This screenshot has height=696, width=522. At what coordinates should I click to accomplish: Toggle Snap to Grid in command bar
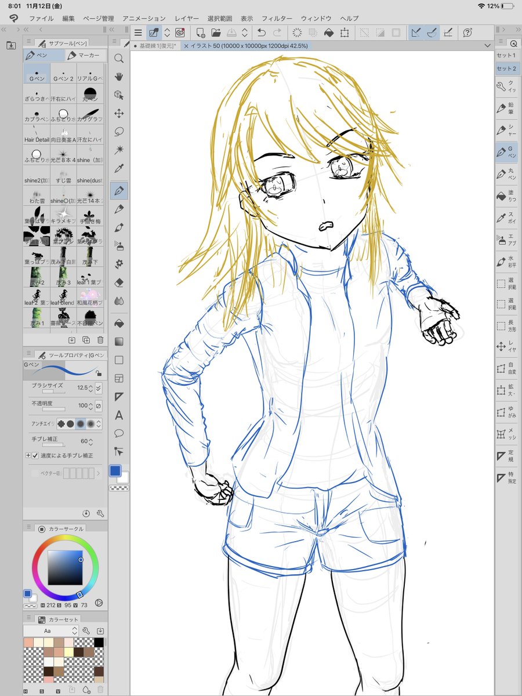click(x=448, y=33)
